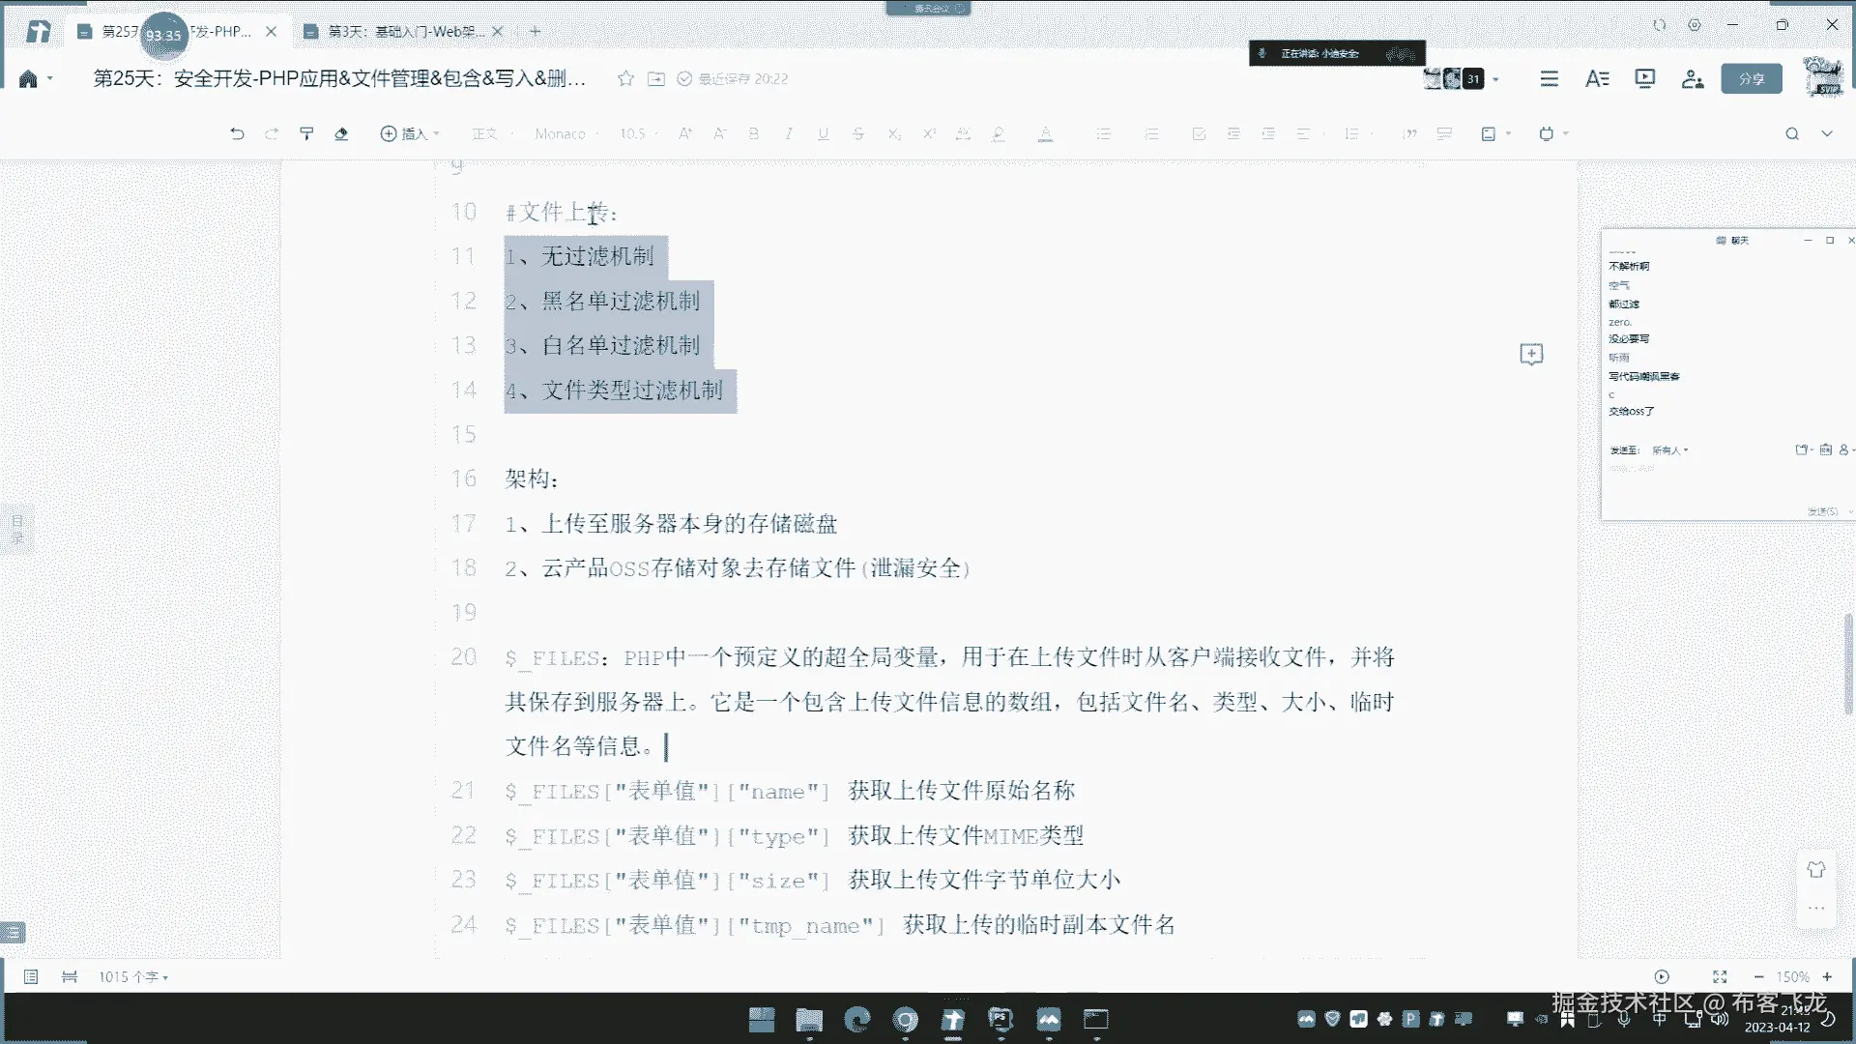Select the format painter tool

pyautogui.click(x=306, y=133)
